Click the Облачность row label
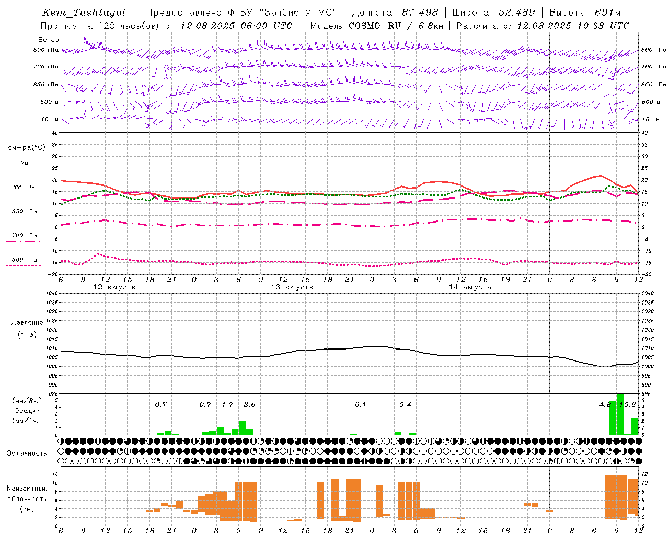Image resolution: width=669 pixels, height=535 pixels. click(x=27, y=453)
